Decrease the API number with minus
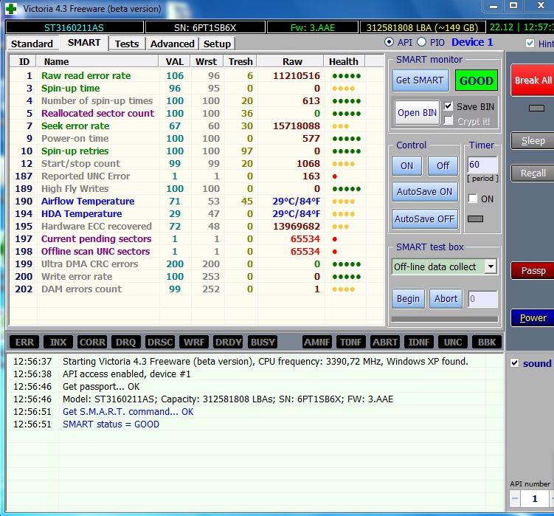Image resolution: width=554 pixels, height=516 pixels. [515, 499]
